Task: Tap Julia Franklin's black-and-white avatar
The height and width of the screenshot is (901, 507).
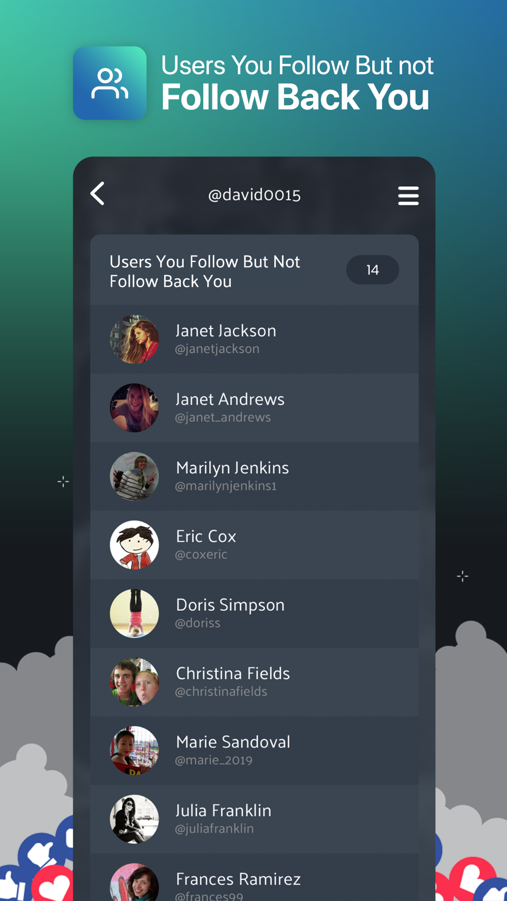Action: 134,819
